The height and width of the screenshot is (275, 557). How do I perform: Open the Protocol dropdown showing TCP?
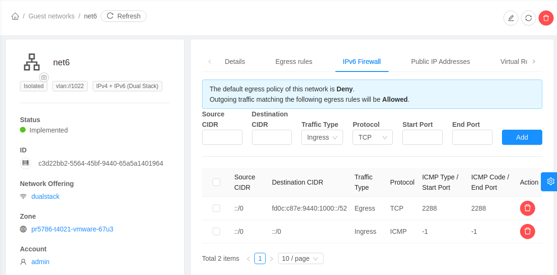pyautogui.click(x=372, y=137)
